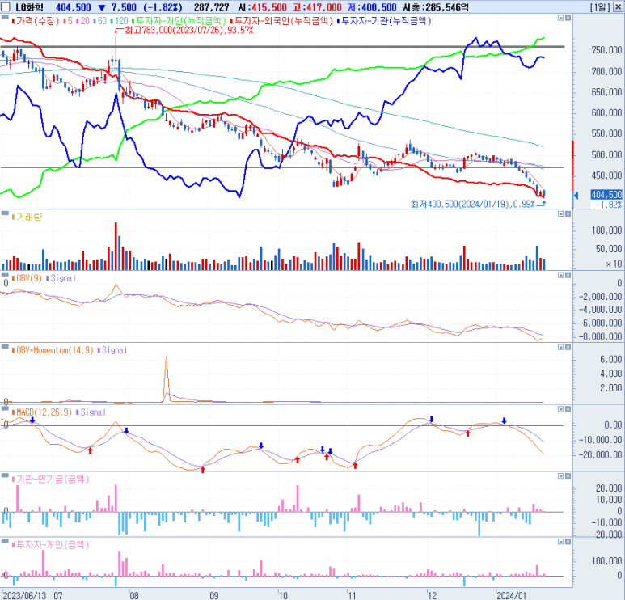Click the 투자자-개인(금액) legend label

tap(53, 544)
